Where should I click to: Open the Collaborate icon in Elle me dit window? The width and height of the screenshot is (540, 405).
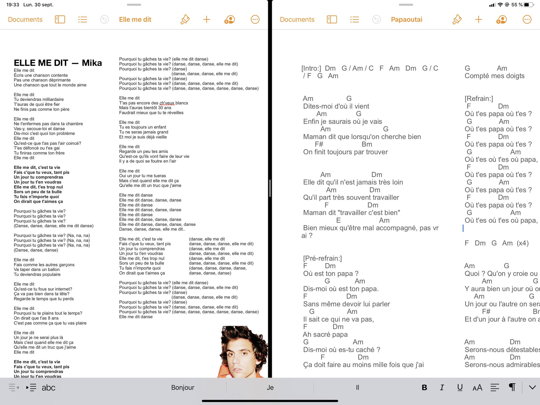point(229,20)
